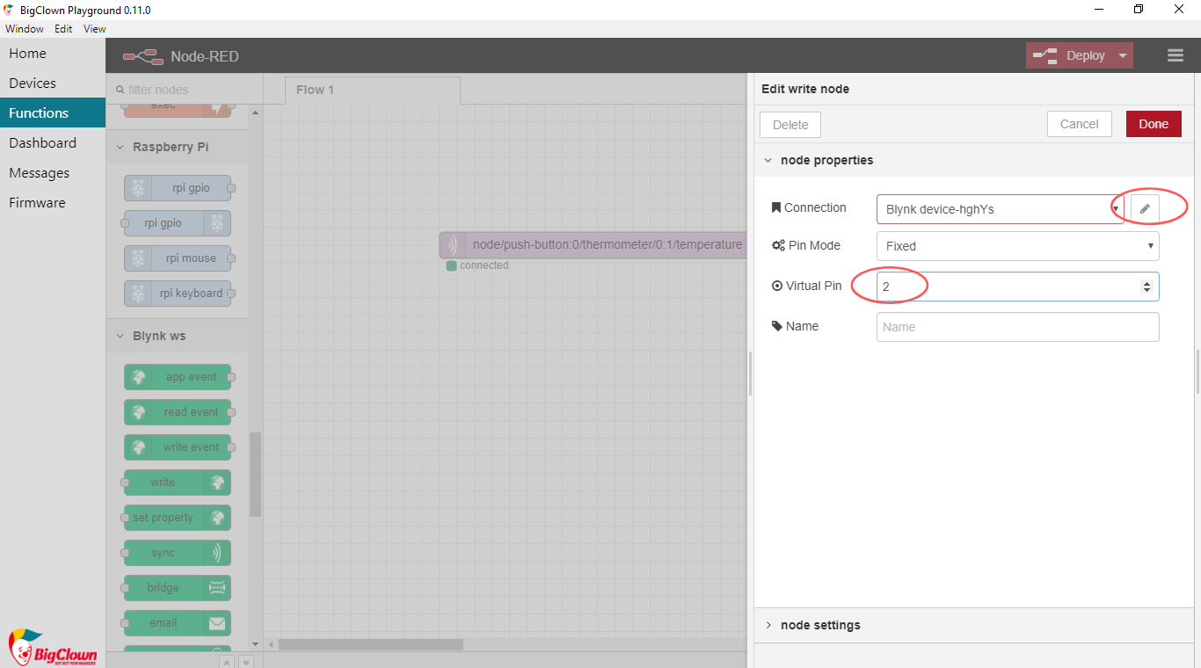Collapse the palette categories with the up chevrons
The height and width of the screenshot is (668, 1201).
pos(227,661)
